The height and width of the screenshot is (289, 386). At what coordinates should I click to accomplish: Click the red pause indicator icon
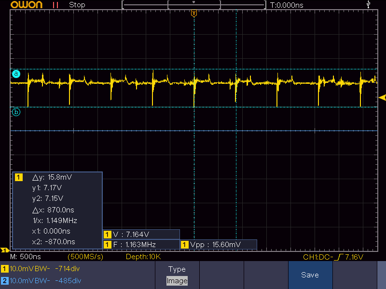[55, 5]
